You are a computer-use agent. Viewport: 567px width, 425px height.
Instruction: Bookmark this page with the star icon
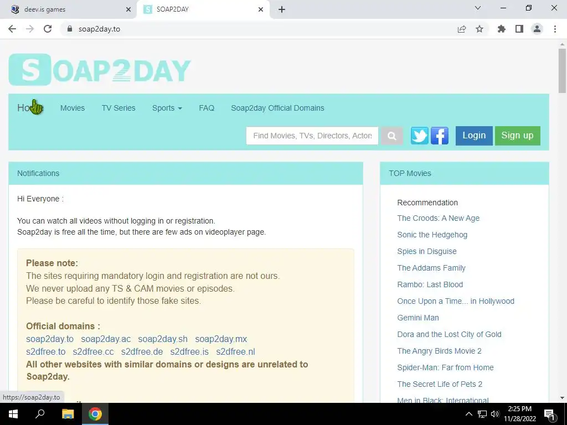pos(480,29)
